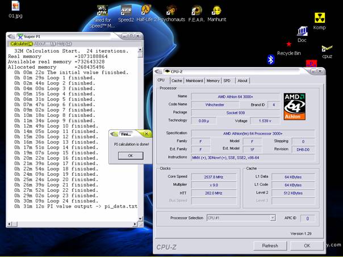Open the Komp desktop icon
The image size is (343, 257).
tap(320, 19)
